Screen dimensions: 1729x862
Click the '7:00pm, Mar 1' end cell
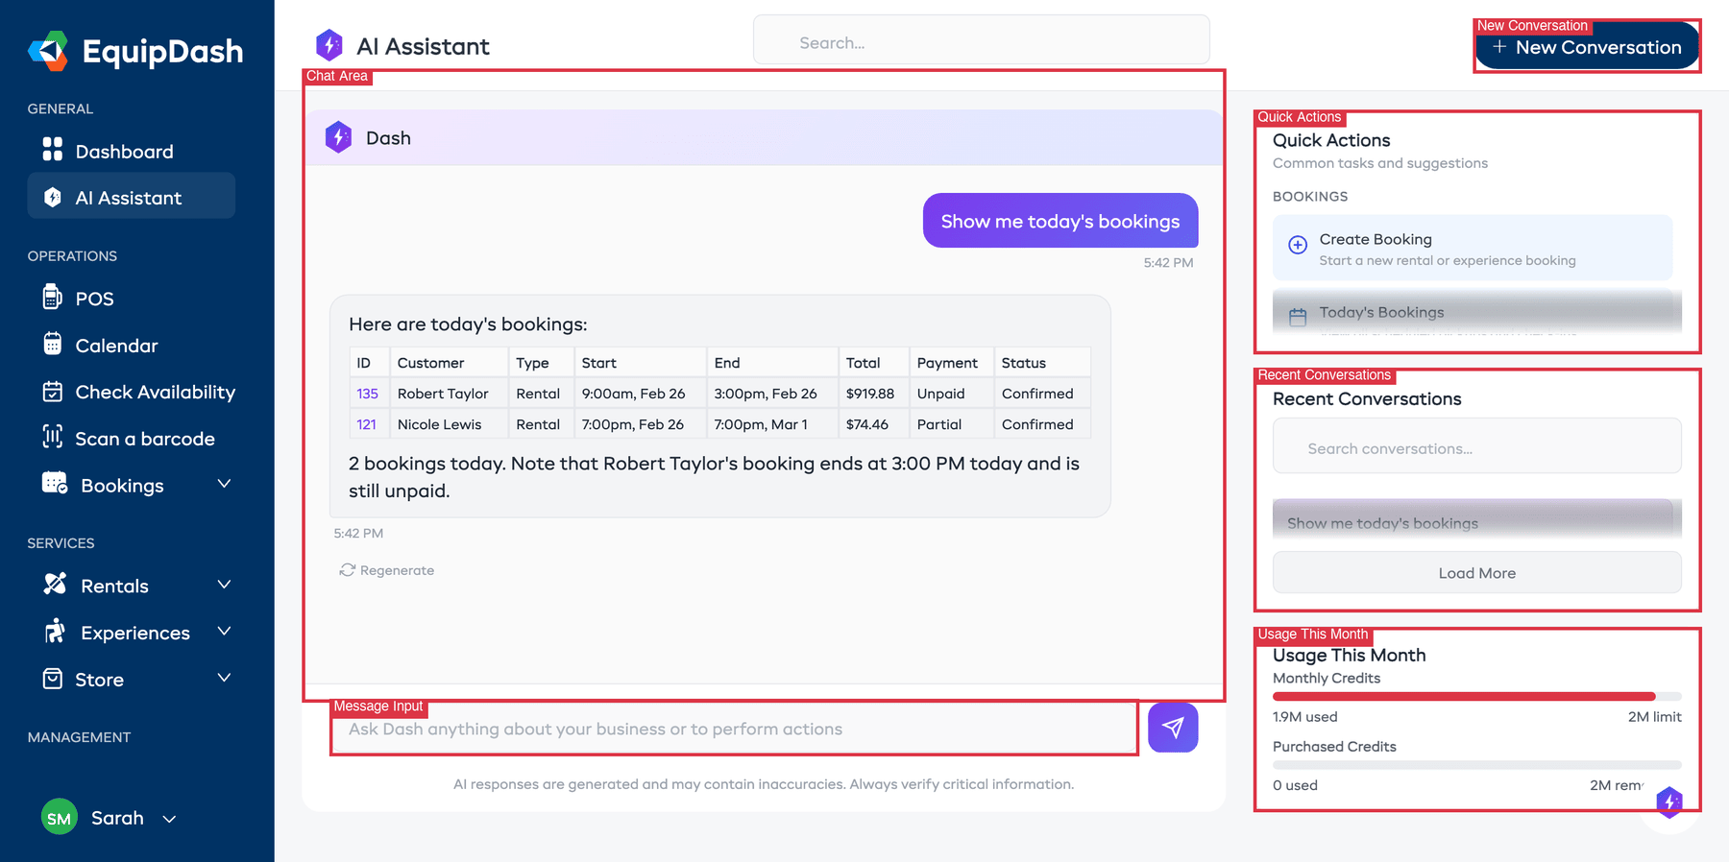click(772, 424)
